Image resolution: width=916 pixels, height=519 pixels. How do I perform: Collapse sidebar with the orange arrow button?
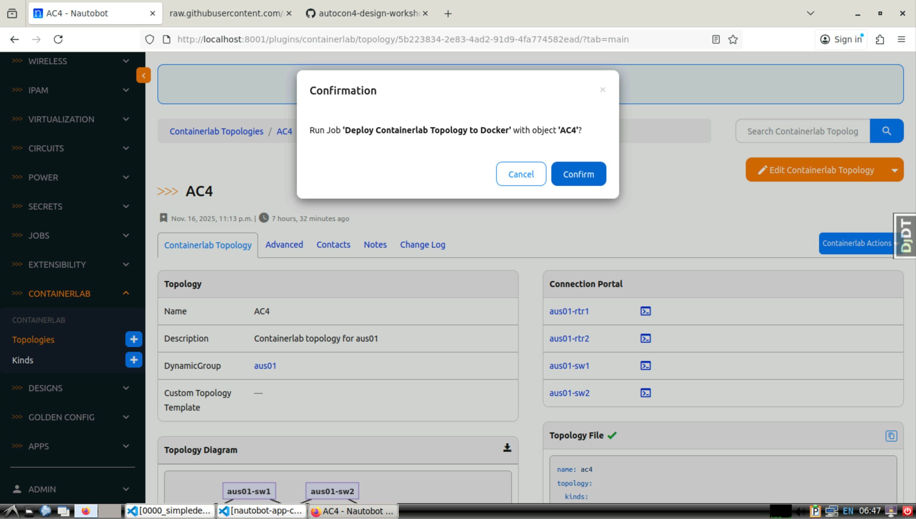coord(143,75)
